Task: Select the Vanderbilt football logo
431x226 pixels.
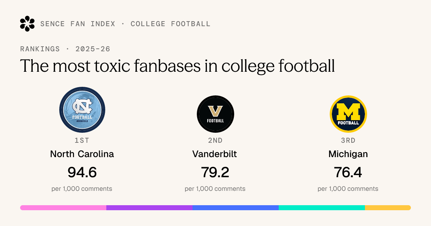Action: click(215, 114)
